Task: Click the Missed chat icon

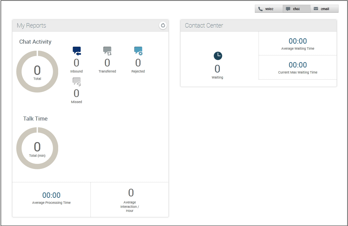Action: click(x=77, y=82)
